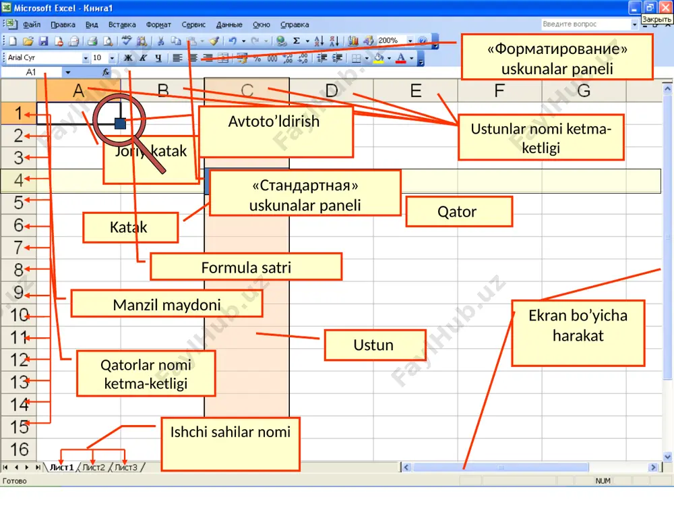
Task: Open the 200% zoom dropdown
Action: tap(410, 41)
